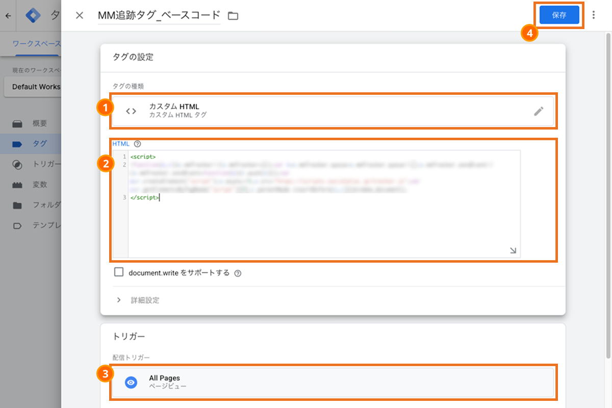
Task: Click the folder icon next to tag name
Action: pyautogui.click(x=233, y=16)
